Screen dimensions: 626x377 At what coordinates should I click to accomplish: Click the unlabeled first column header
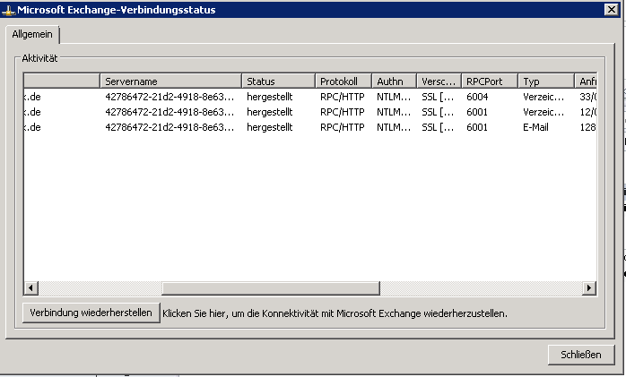point(62,81)
